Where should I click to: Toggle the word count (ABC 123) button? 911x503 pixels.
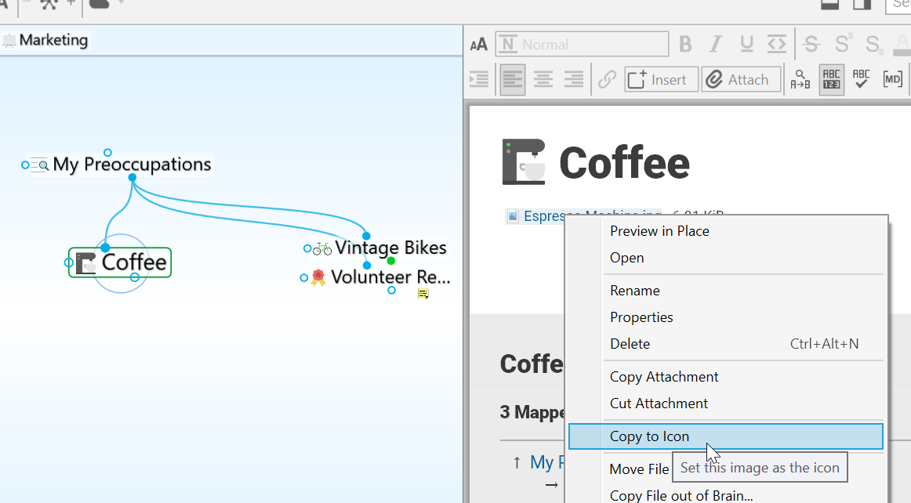(x=831, y=80)
